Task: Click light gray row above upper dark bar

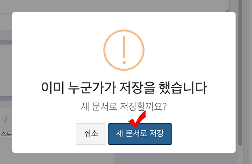Action: click(6, 35)
